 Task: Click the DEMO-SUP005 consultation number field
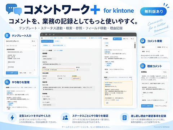[x=49, y=59]
